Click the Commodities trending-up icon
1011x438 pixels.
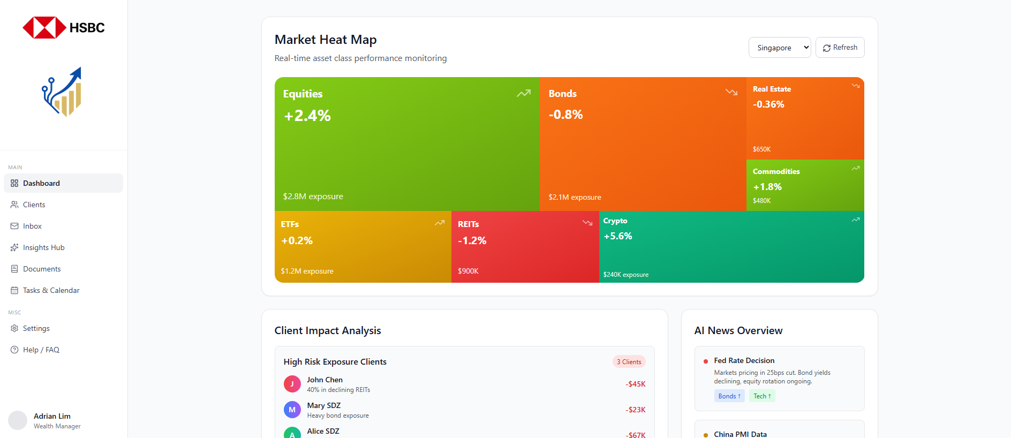coord(856,168)
